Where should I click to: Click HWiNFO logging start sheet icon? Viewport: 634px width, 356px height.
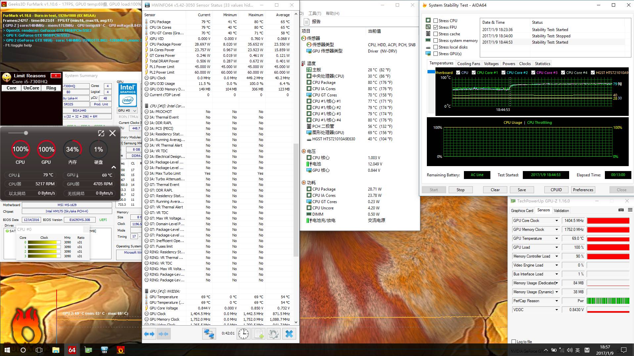(x=258, y=334)
